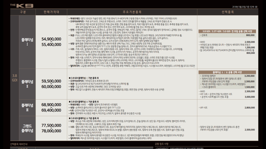Click the 3.8 GDI engine label
This screenshot has height=149, width=266.
15,78
